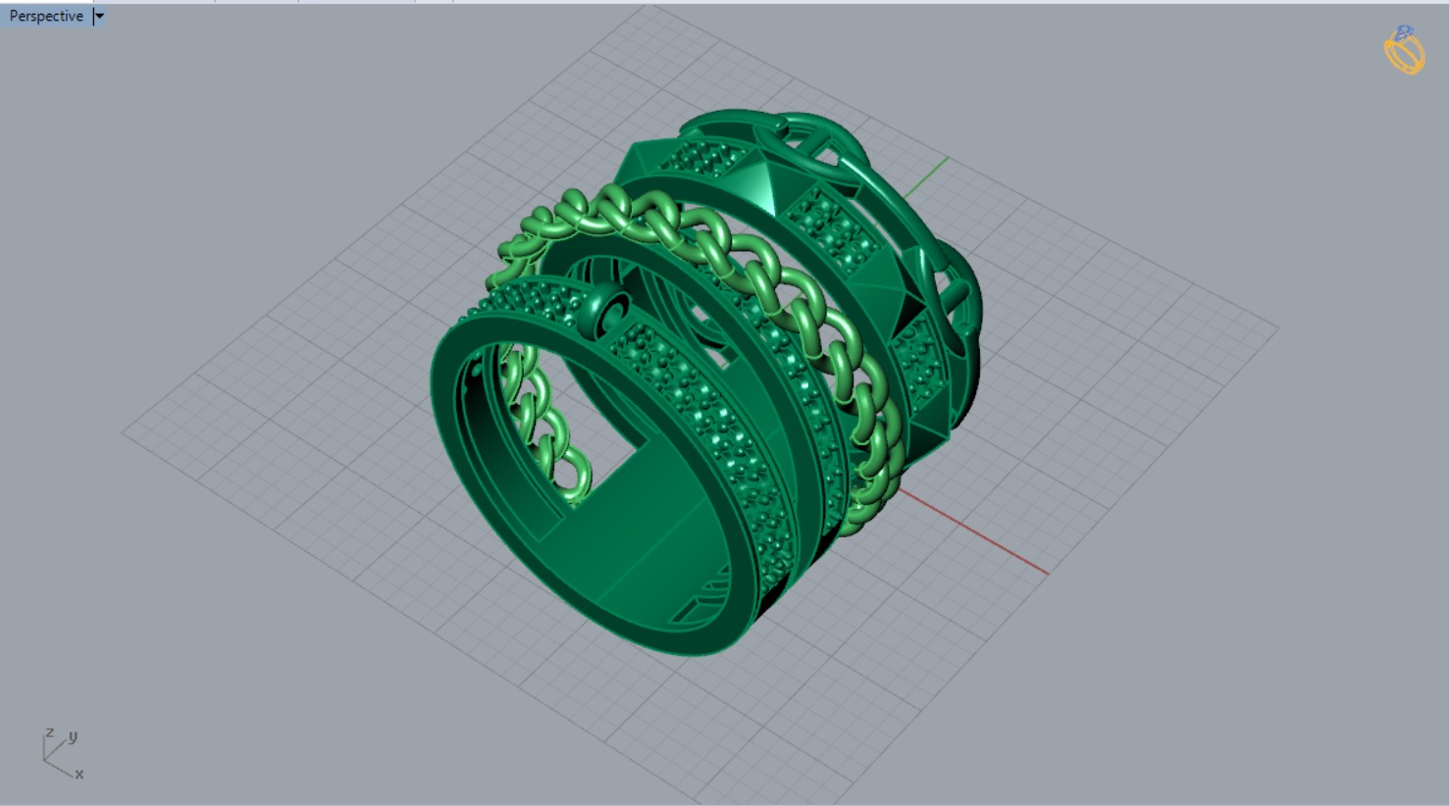Open the Perspective viewport dropdown arrow
Screen dimensions: 1449x806
(99, 16)
